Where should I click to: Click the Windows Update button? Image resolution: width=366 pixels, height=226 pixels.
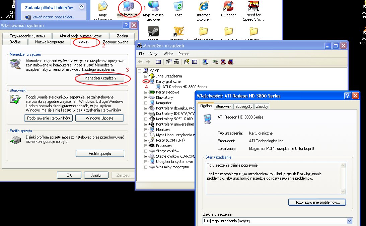(99, 118)
